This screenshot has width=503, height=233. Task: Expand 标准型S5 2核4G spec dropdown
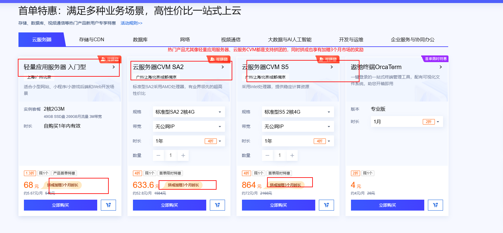[x=298, y=112]
